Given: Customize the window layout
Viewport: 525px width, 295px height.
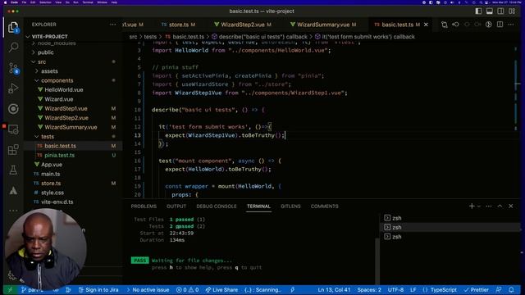Looking at the screenshot, I should [x=512, y=11].
